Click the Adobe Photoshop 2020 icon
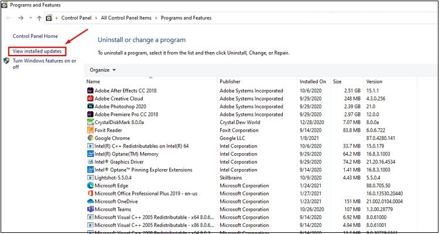442x234 pixels. (90, 107)
